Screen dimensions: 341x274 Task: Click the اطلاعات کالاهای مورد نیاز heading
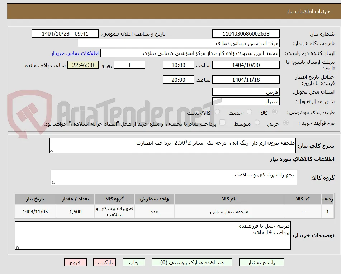coord(302,159)
